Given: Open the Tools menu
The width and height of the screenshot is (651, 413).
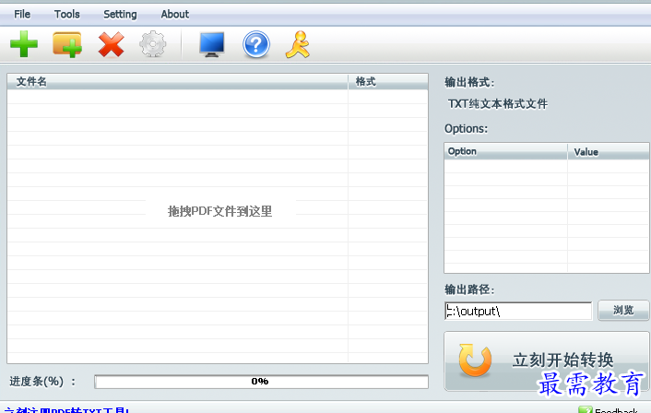Looking at the screenshot, I should click(66, 14).
